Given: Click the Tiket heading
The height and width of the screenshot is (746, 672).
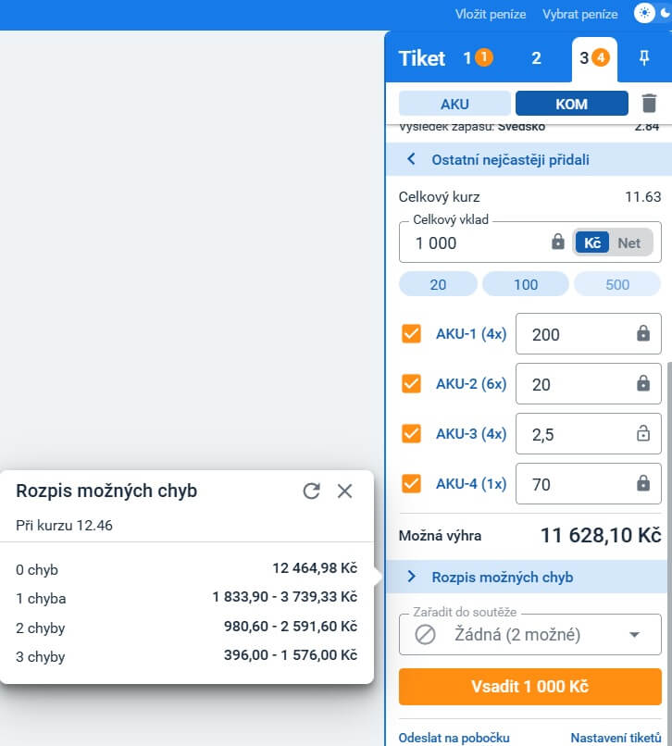Looking at the screenshot, I should [x=422, y=58].
